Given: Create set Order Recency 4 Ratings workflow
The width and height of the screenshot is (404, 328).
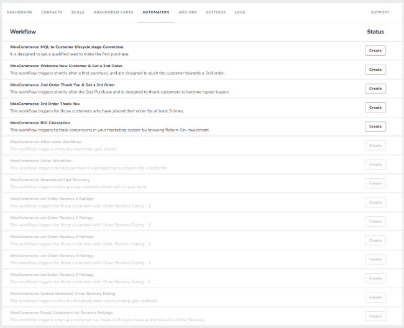Looking at the screenshot, I should click(375, 259).
